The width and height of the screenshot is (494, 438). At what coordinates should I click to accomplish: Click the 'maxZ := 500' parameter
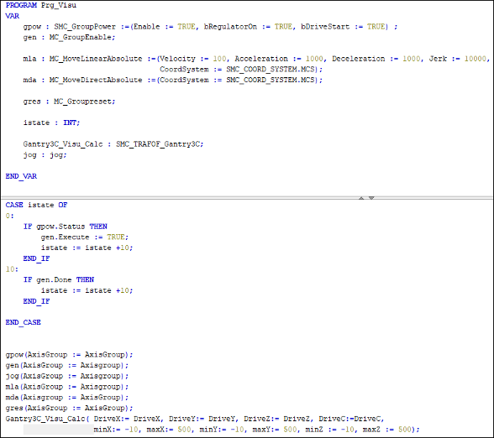(386, 430)
